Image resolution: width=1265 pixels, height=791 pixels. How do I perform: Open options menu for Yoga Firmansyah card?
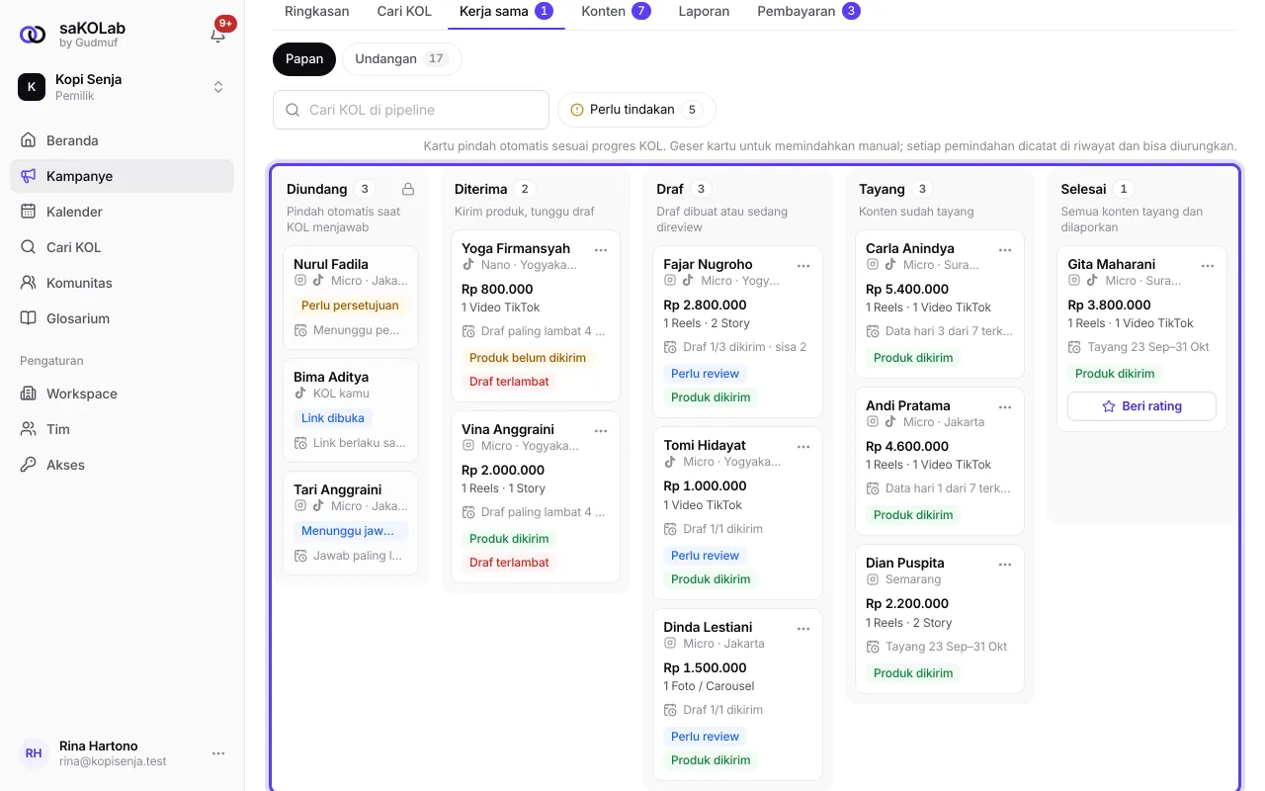601,249
